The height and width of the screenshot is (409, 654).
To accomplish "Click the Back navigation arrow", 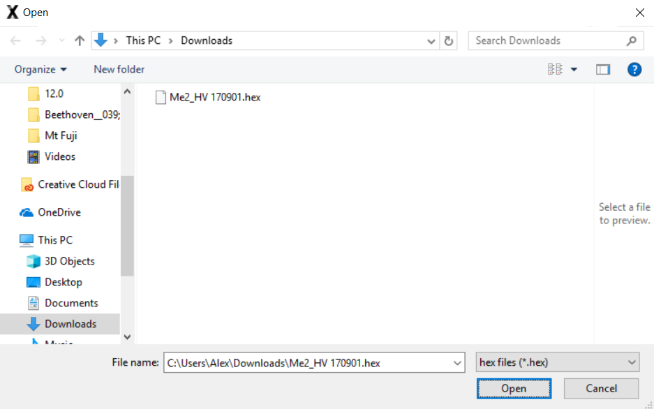I will click(15, 40).
